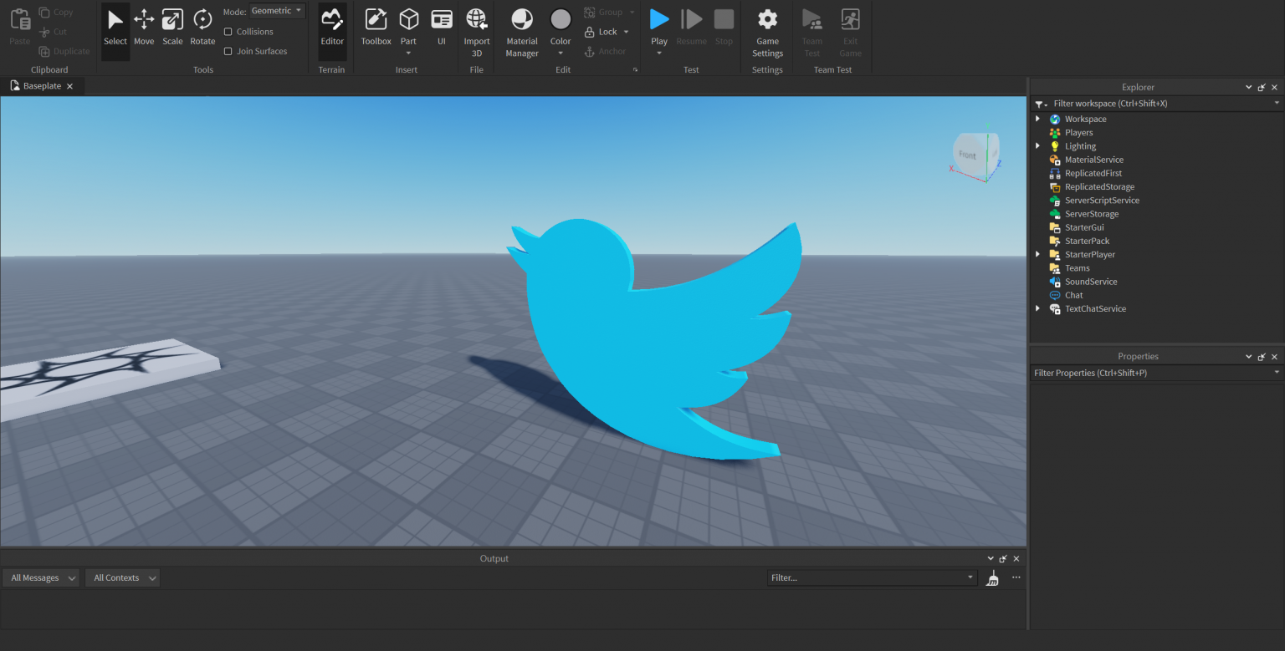Expand the Workspace tree item

1037,119
